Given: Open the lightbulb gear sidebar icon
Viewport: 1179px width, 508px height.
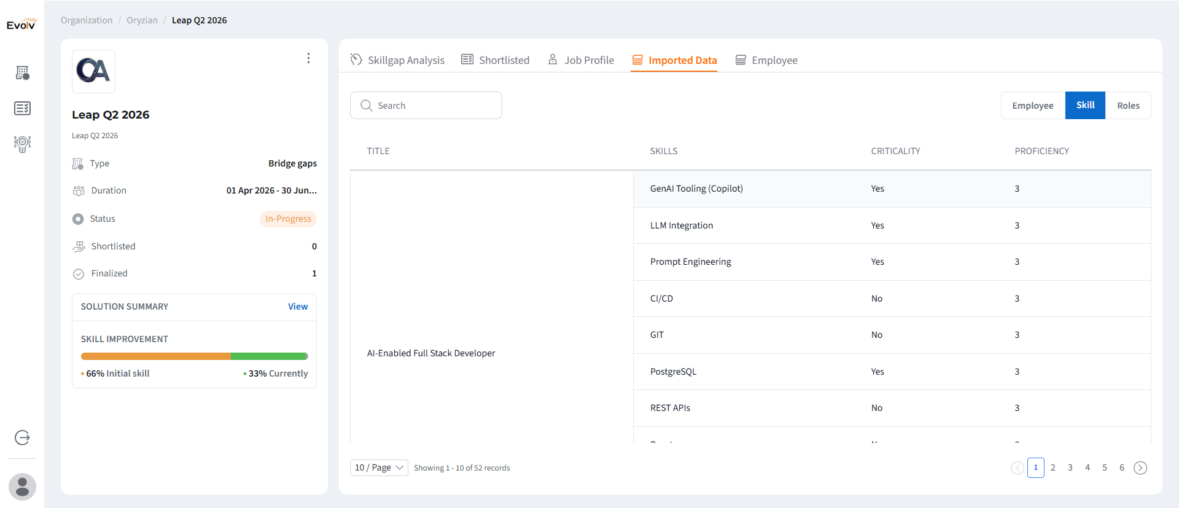Looking at the screenshot, I should [x=22, y=144].
